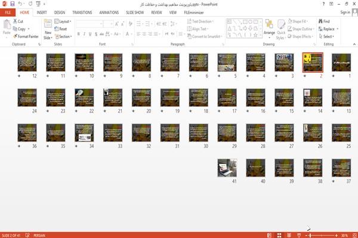Click the font name input box

(x=89, y=24)
